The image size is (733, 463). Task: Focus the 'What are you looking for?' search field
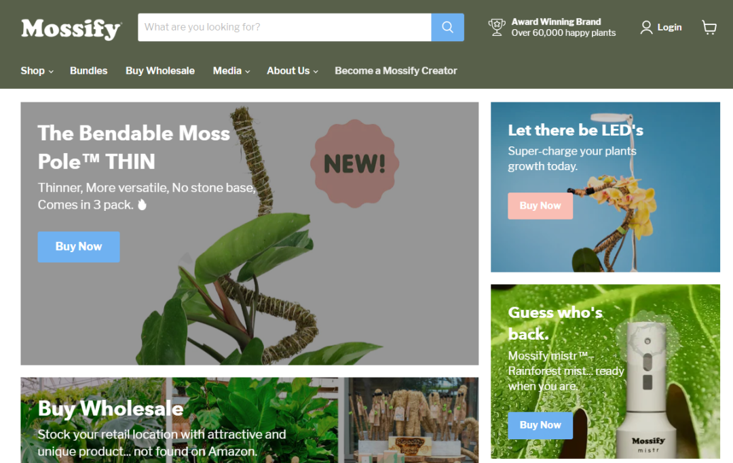point(284,27)
